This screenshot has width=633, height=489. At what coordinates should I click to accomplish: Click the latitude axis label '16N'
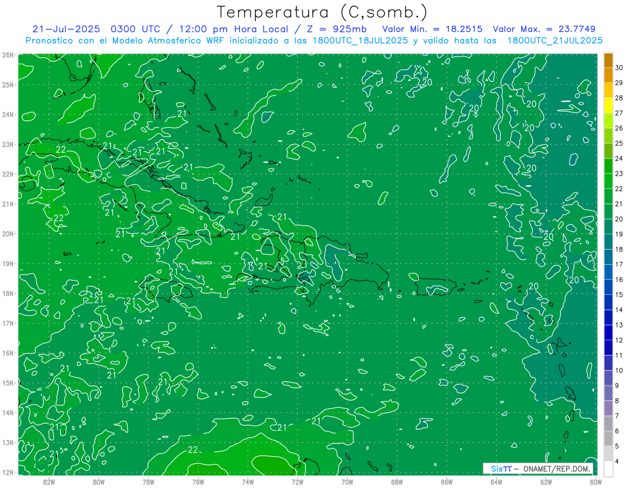pos(7,353)
